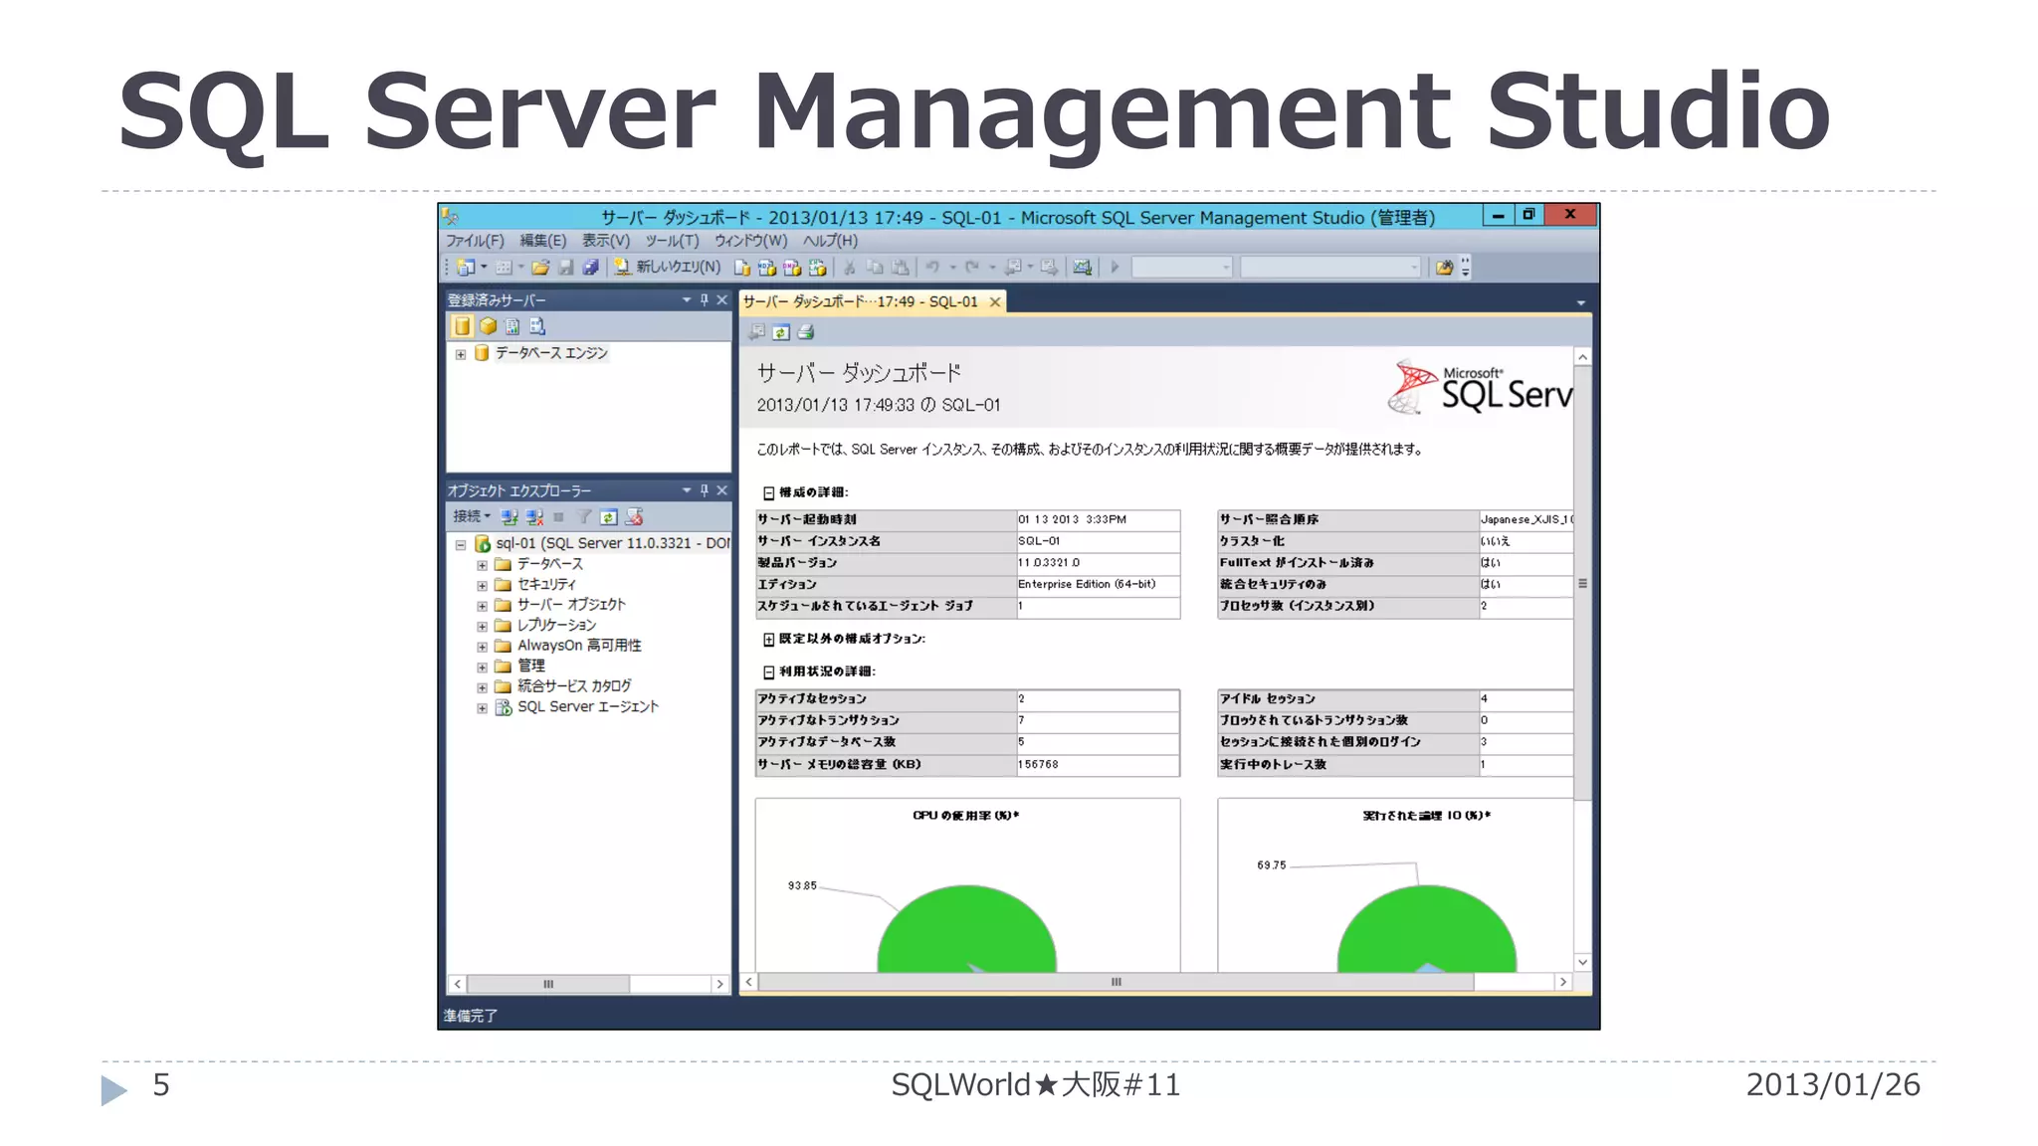This screenshot has width=2038, height=1146.
Task: Click the Print icon in dashboard toolbar
Action: pyautogui.click(x=806, y=332)
